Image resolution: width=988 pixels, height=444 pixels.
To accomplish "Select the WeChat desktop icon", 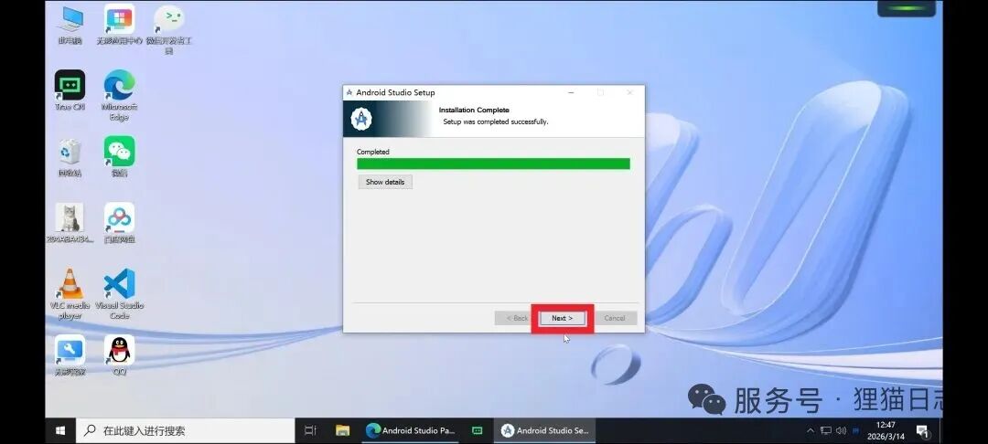I will click(119, 156).
